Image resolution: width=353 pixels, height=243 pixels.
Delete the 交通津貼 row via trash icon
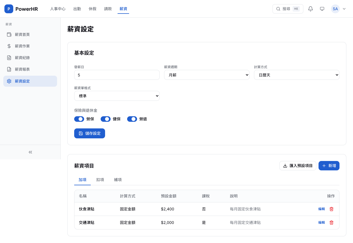(x=331, y=223)
